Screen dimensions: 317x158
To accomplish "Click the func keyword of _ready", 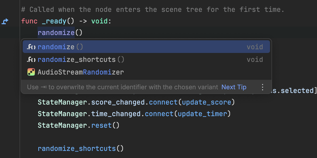I will tap(29, 21).
